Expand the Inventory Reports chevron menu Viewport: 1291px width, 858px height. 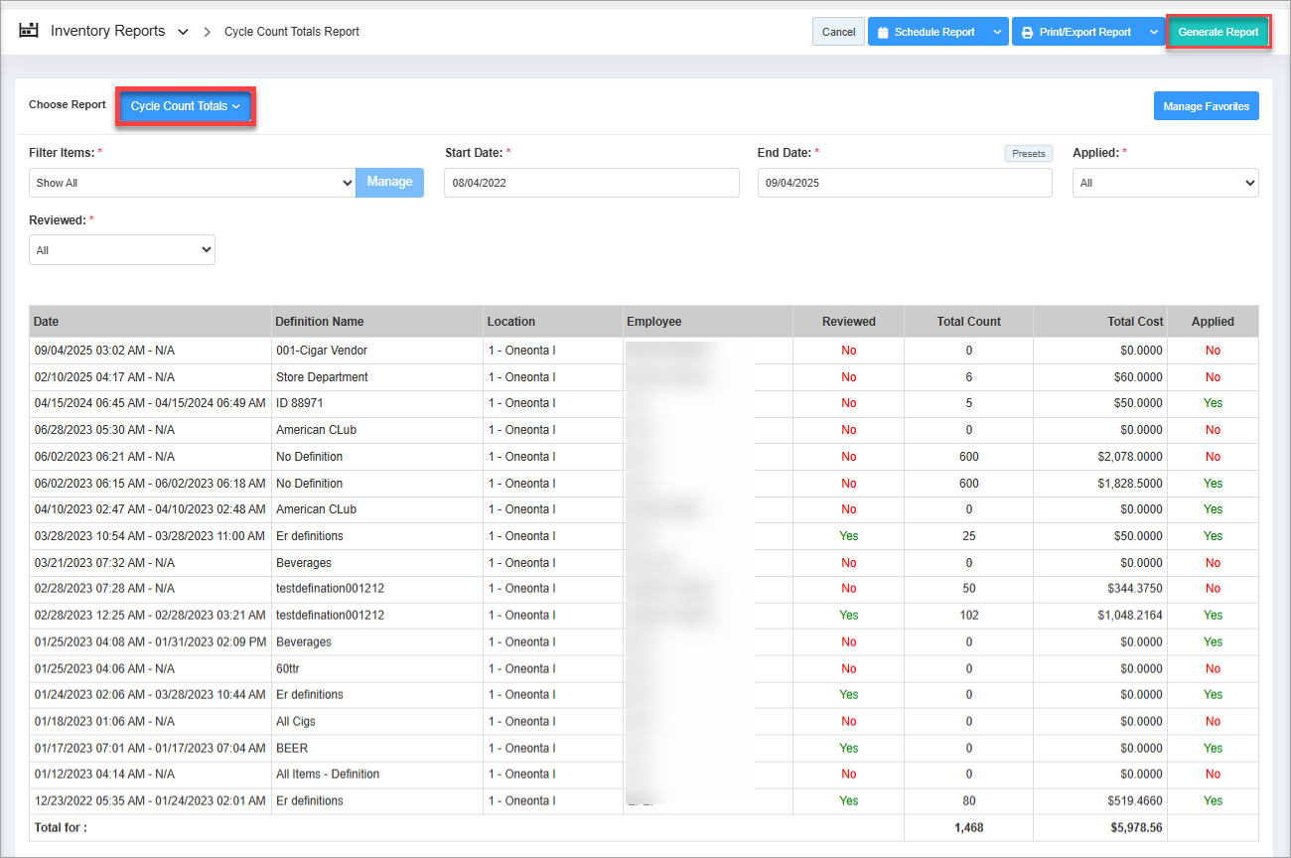coord(183,32)
